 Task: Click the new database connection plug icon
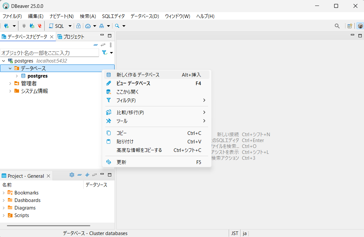[6, 26]
